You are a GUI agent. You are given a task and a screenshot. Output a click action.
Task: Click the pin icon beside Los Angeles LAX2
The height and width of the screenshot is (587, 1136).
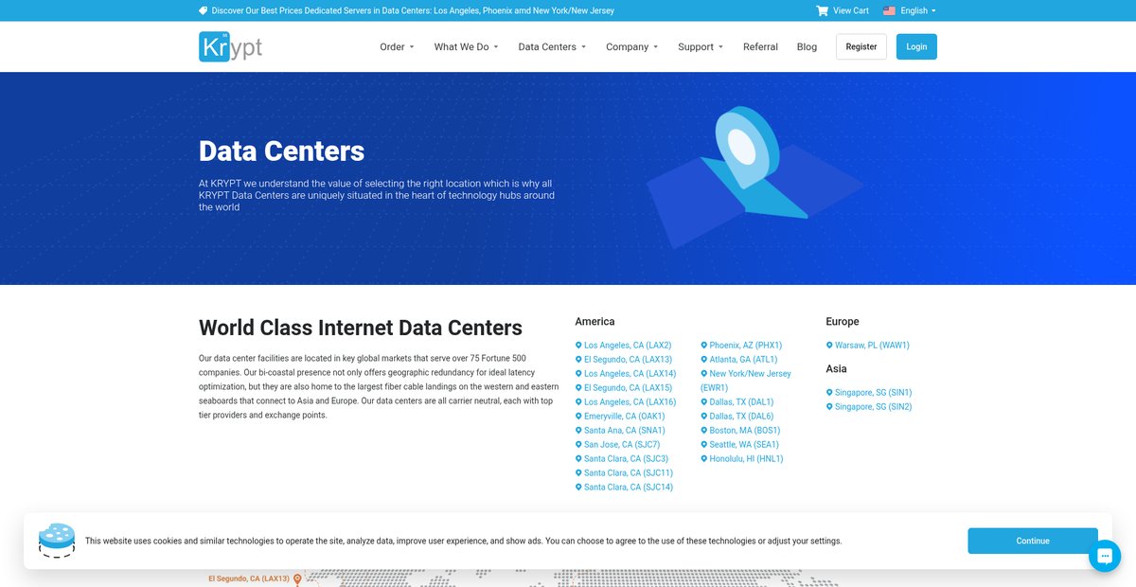(x=578, y=346)
